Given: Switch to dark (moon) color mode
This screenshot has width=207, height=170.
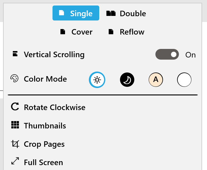Looking at the screenshot, I should 127,80.
